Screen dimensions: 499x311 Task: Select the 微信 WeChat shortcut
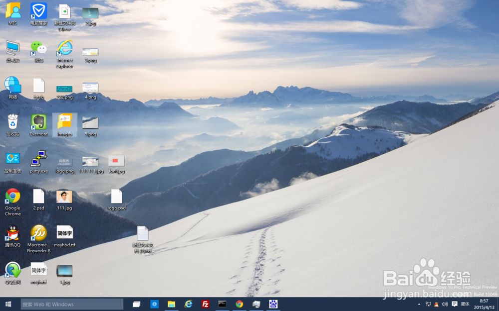tap(39, 51)
